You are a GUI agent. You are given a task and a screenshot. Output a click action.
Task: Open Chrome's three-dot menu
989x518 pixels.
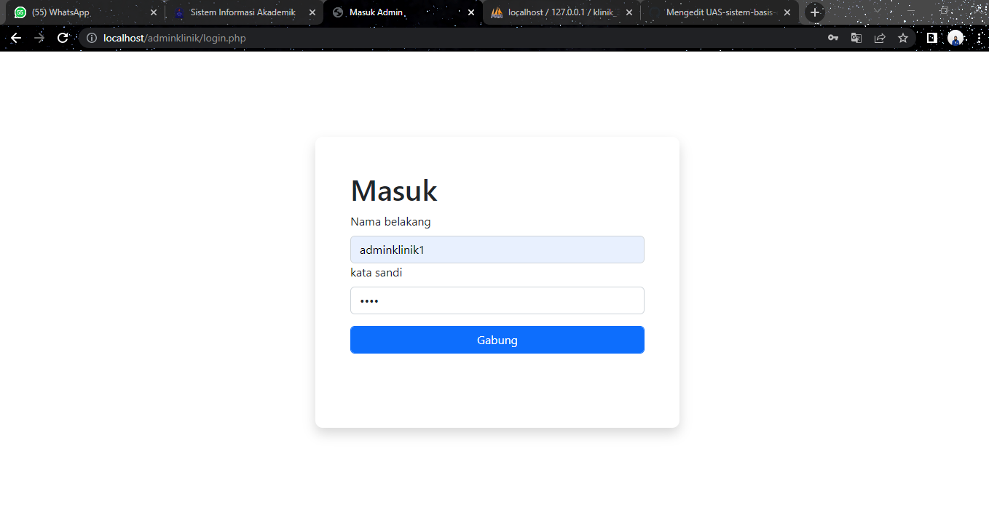click(x=979, y=37)
